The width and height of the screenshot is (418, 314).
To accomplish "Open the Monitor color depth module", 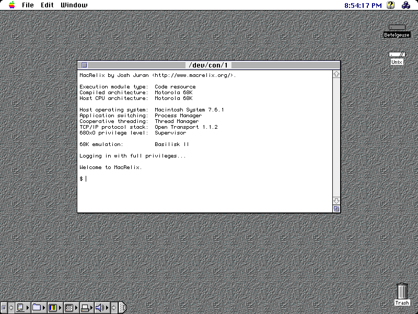I will pyautogui.click(x=55, y=308).
